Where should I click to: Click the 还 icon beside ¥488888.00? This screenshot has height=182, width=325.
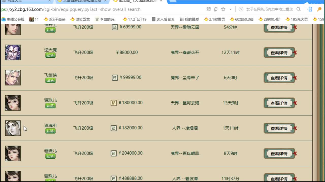click(113, 178)
